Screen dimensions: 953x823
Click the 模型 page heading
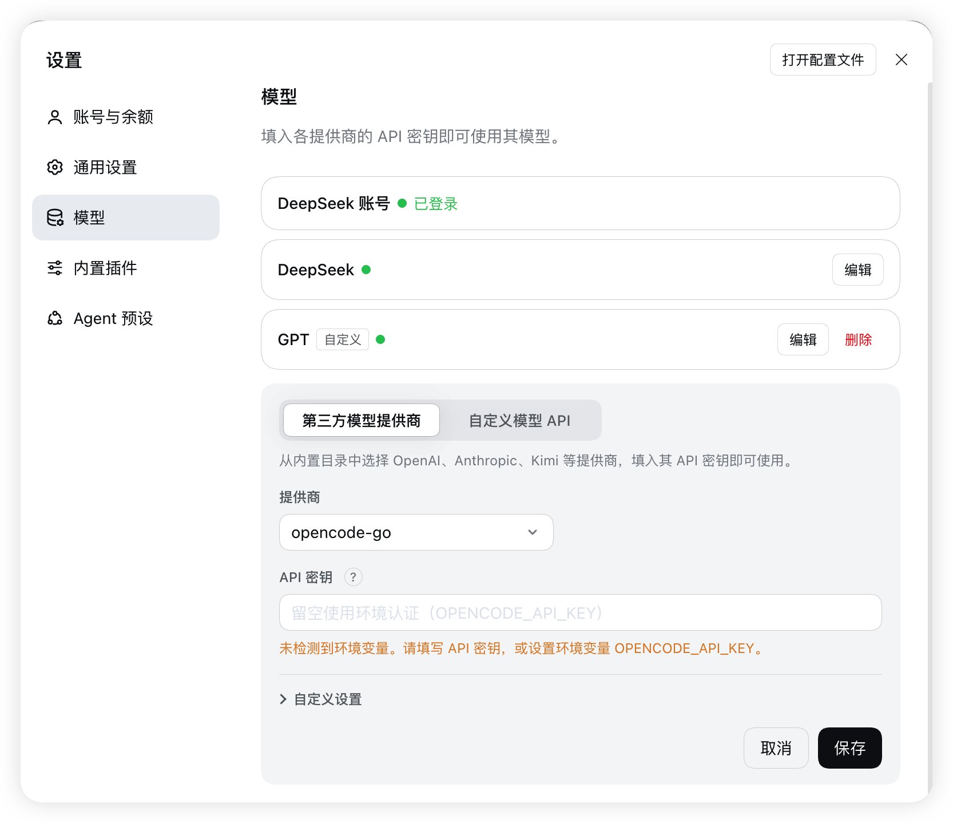click(279, 97)
